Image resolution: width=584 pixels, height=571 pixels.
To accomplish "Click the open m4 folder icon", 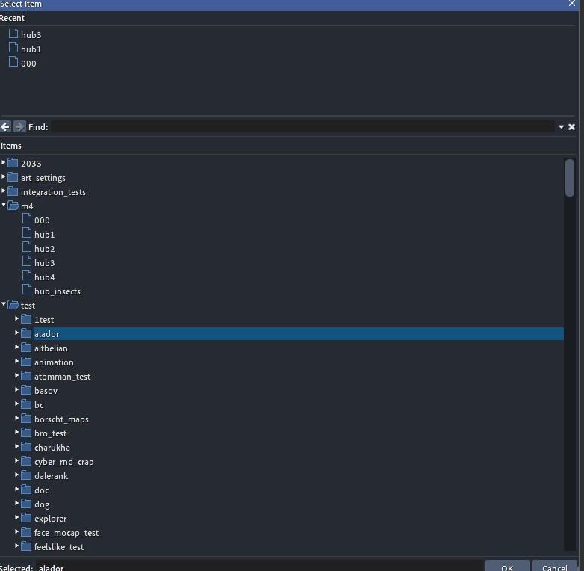I will [x=13, y=206].
